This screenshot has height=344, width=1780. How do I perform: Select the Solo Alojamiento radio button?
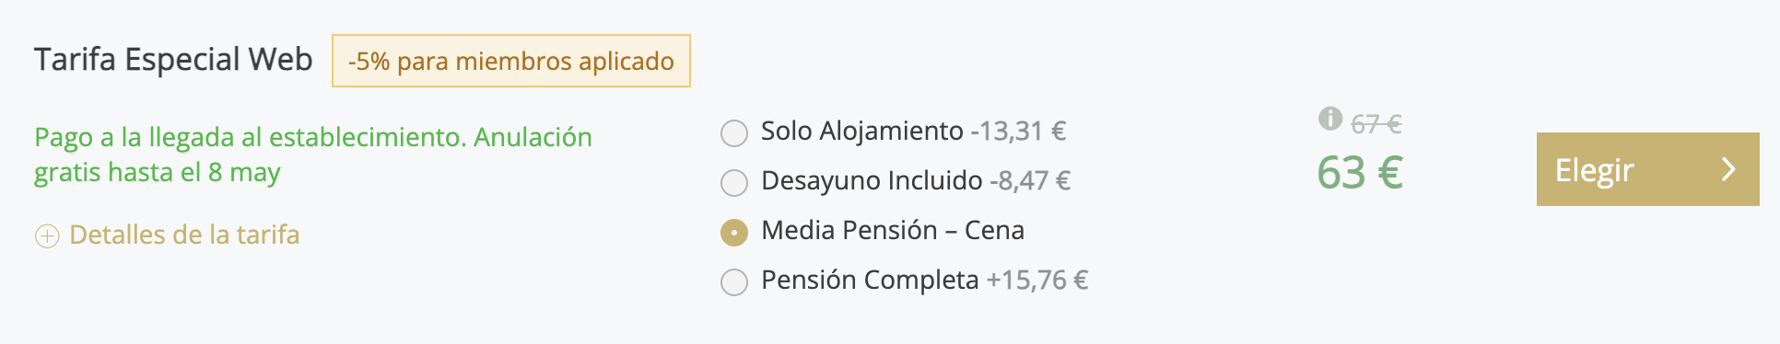click(733, 133)
